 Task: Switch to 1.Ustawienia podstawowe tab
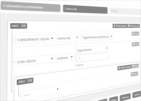tap(31, 7)
